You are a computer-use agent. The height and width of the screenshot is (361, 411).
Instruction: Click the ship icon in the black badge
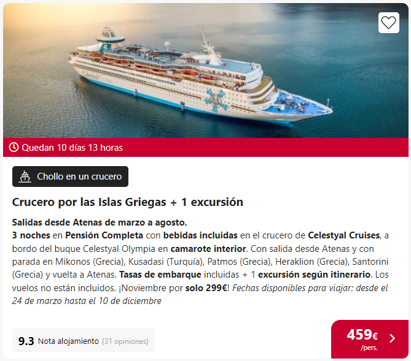[25, 177]
